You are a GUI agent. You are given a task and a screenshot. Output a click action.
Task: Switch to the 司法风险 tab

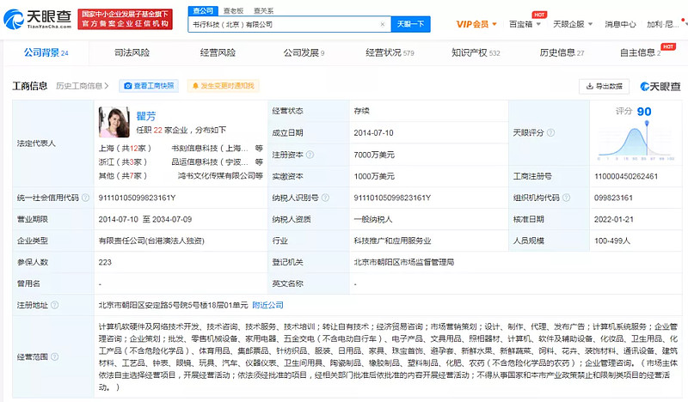tap(132, 52)
